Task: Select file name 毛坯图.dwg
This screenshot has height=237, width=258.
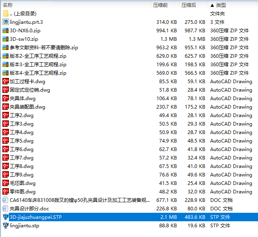Action: pyautogui.click(x=23, y=183)
